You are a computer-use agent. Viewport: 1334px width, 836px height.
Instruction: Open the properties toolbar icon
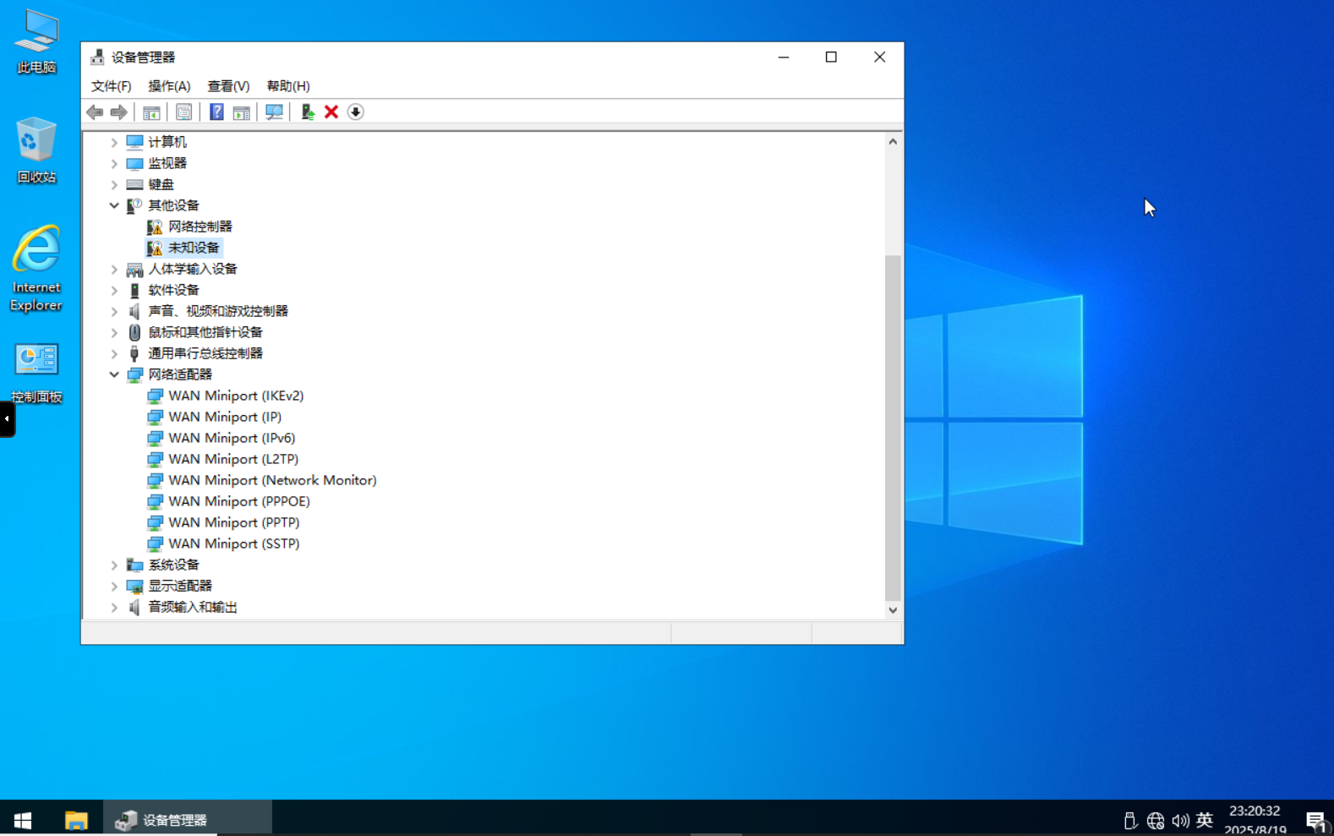click(x=183, y=112)
